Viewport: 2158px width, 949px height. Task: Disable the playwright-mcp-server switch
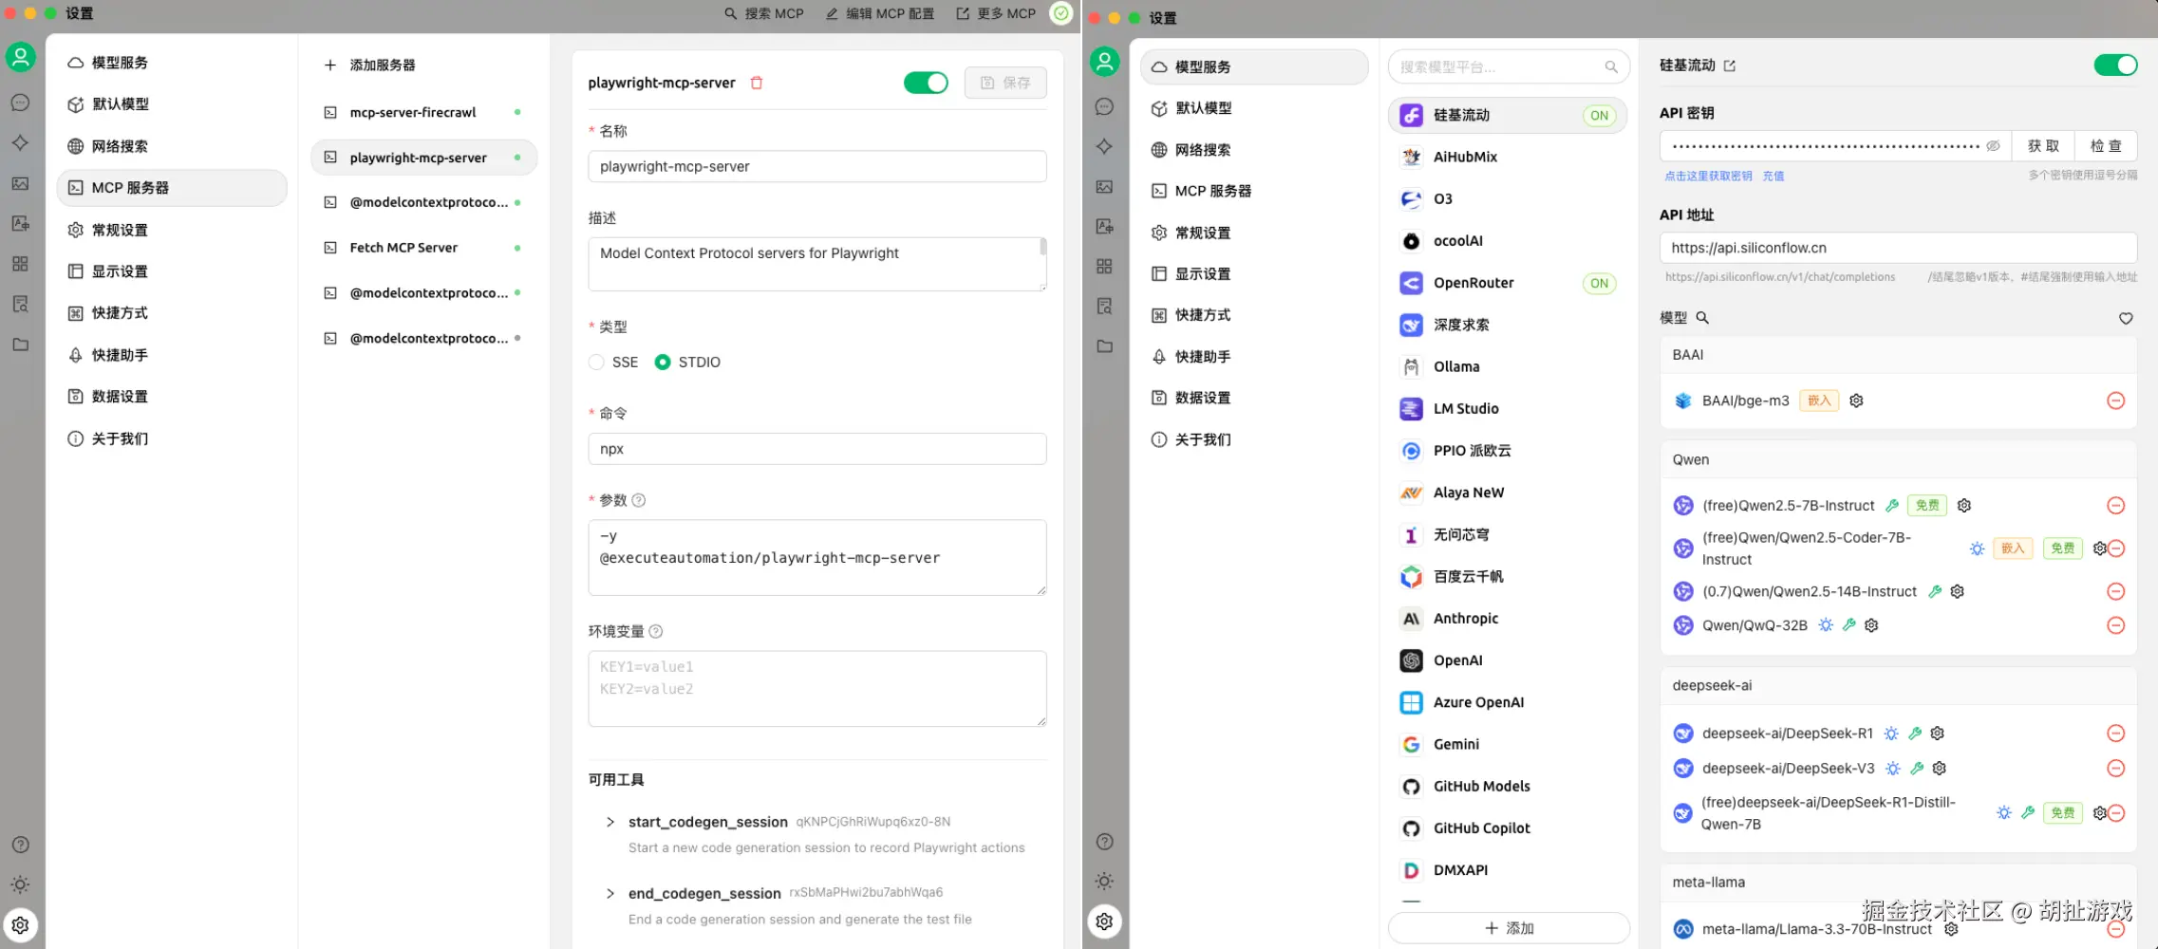[x=926, y=83]
